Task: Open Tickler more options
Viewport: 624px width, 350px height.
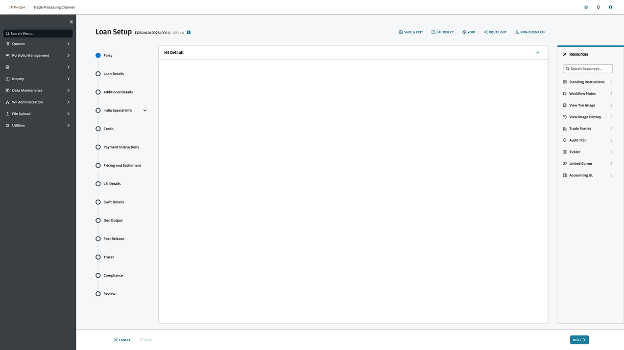Action: pos(611,152)
